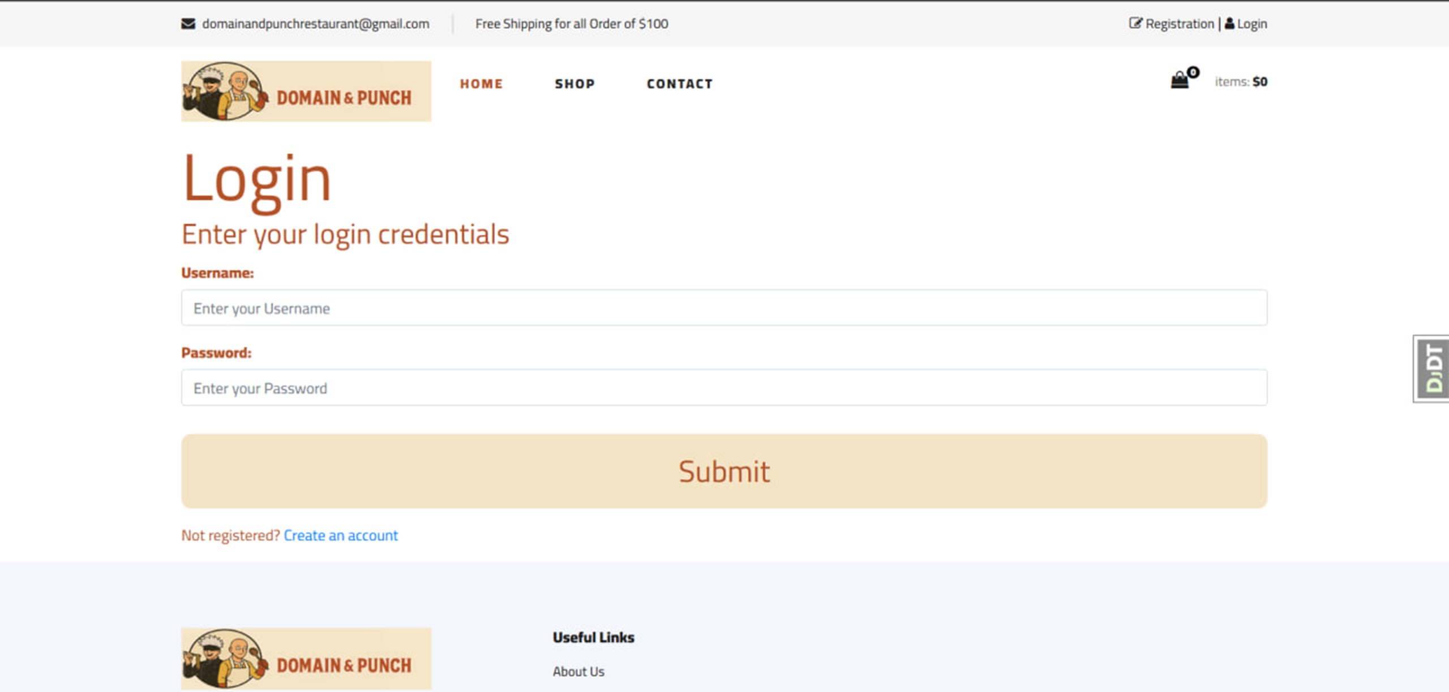Click the restaurant email address text
This screenshot has height=692, width=1449.
click(x=315, y=24)
